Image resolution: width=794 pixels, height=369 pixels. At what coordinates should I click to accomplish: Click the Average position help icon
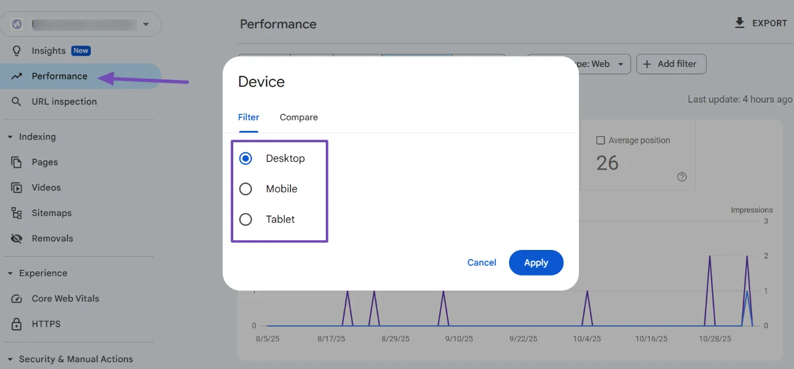pyautogui.click(x=682, y=177)
